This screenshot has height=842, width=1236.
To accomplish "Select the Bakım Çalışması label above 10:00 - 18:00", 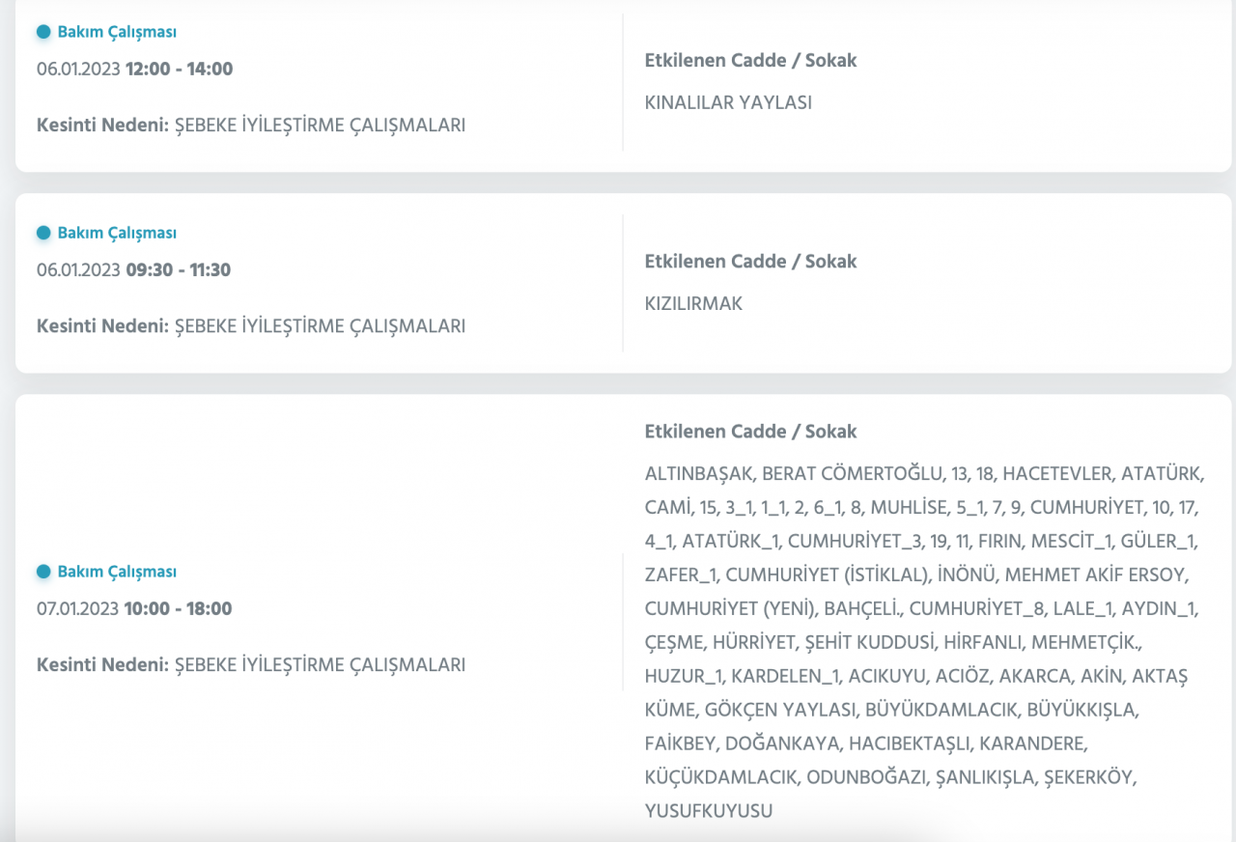I will coord(117,572).
